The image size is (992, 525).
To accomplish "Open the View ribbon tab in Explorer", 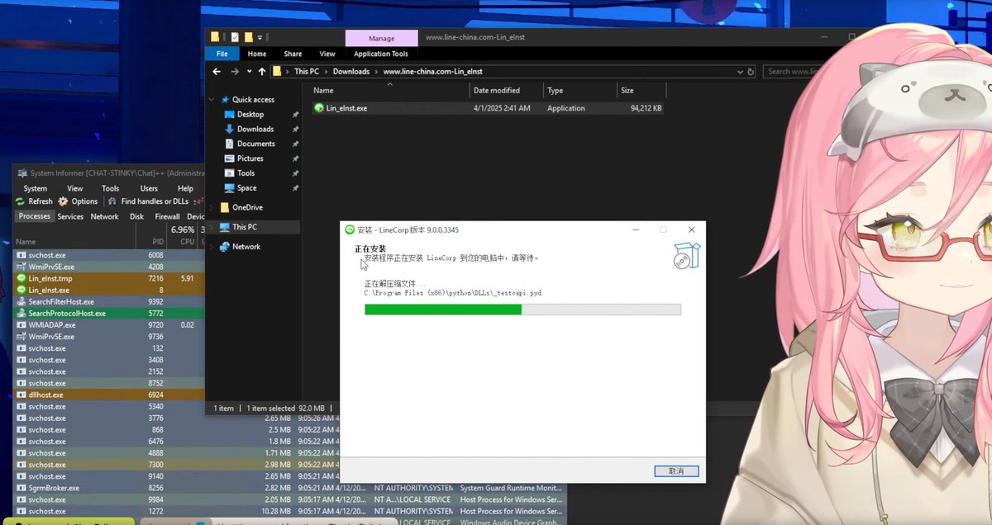I will pyautogui.click(x=327, y=54).
